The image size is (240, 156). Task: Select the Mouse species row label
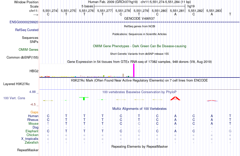(34, 124)
